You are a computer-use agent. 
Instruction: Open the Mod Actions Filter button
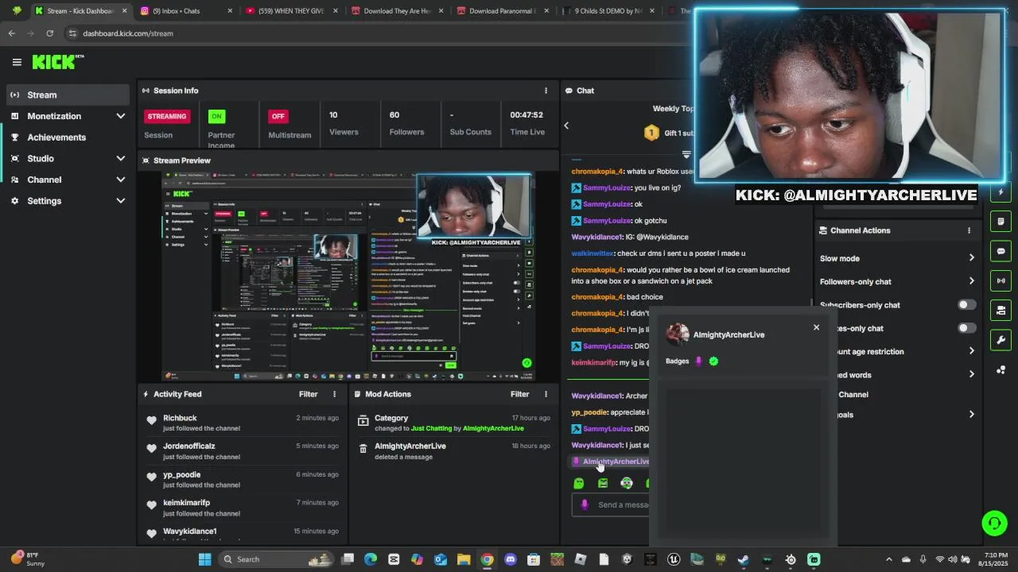coord(520,394)
